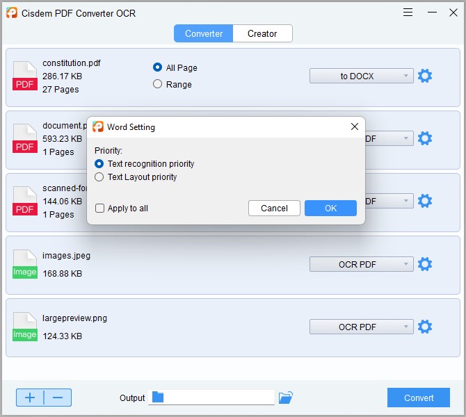Open settings gear for scanned-form PDF row

(425, 201)
